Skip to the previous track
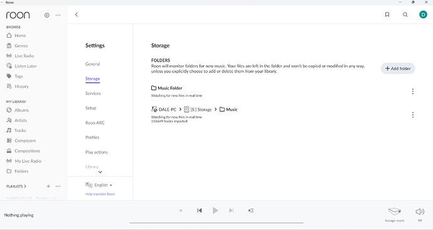Viewport: 433px width, 230px height. [x=200, y=211]
